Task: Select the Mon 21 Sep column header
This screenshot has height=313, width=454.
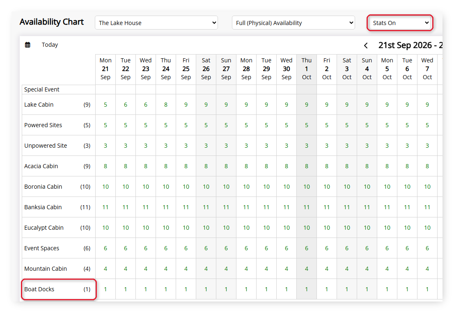Action: (x=105, y=69)
